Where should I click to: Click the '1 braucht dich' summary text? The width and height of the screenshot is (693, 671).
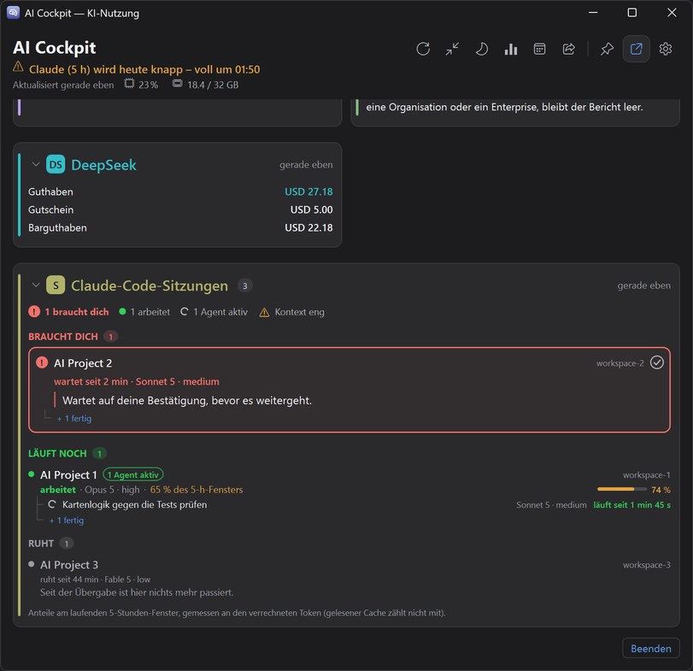(x=76, y=312)
